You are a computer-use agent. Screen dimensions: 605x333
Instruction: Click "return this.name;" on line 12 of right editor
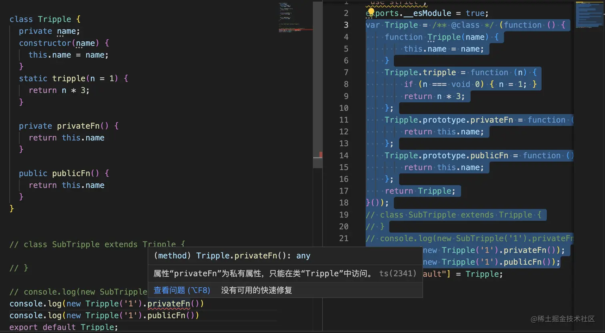coord(444,132)
